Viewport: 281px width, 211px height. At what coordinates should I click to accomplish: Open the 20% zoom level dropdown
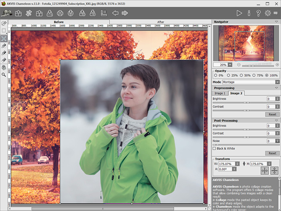click(230, 65)
